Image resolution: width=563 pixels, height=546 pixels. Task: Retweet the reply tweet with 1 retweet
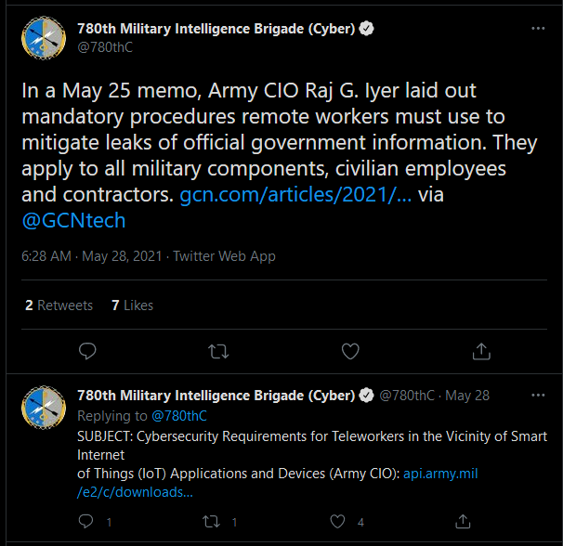(211, 522)
